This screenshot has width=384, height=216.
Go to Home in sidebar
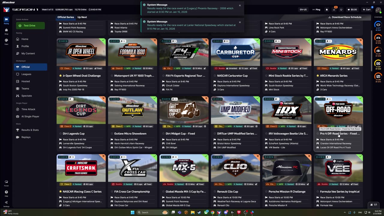[30, 39]
